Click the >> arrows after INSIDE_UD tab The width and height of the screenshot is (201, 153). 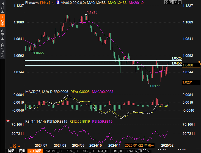coord(148,151)
